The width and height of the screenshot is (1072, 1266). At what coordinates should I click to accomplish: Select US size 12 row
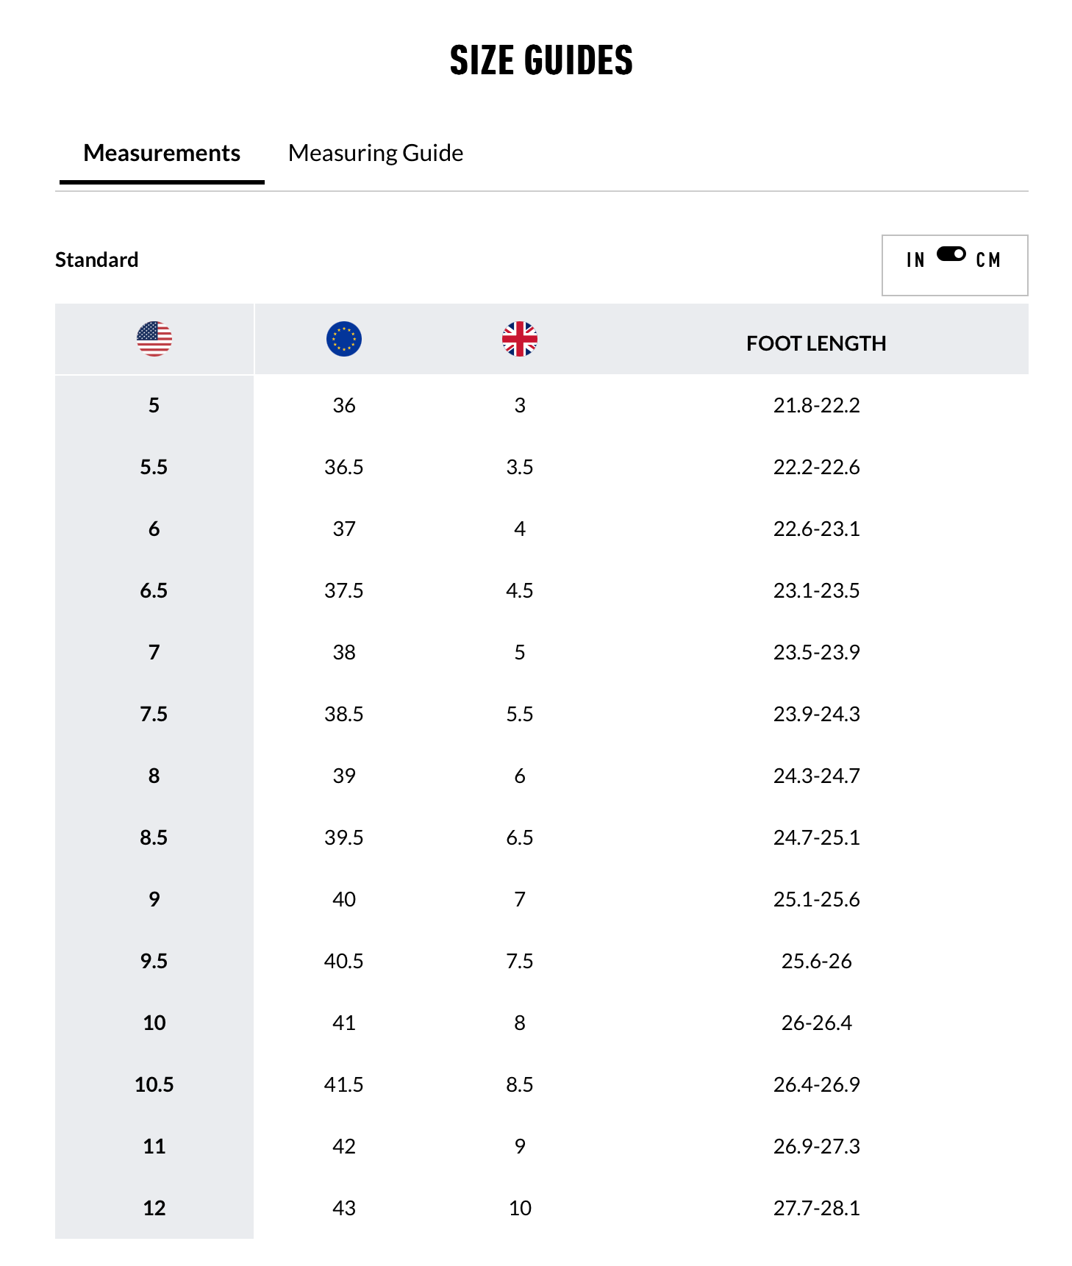click(x=154, y=1208)
